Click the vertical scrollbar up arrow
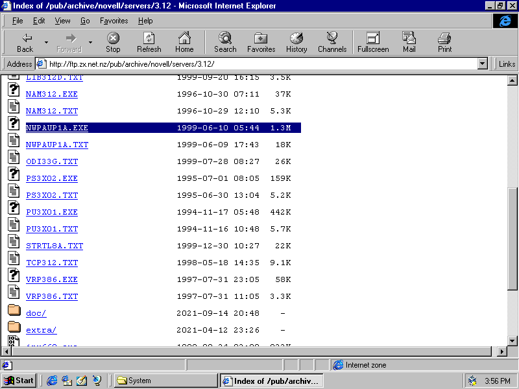Viewport: 519px width, 389px height. (512, 80)
